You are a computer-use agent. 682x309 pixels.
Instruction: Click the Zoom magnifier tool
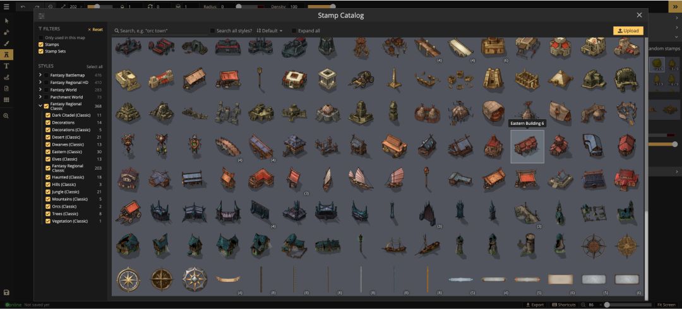click(6, 115)
